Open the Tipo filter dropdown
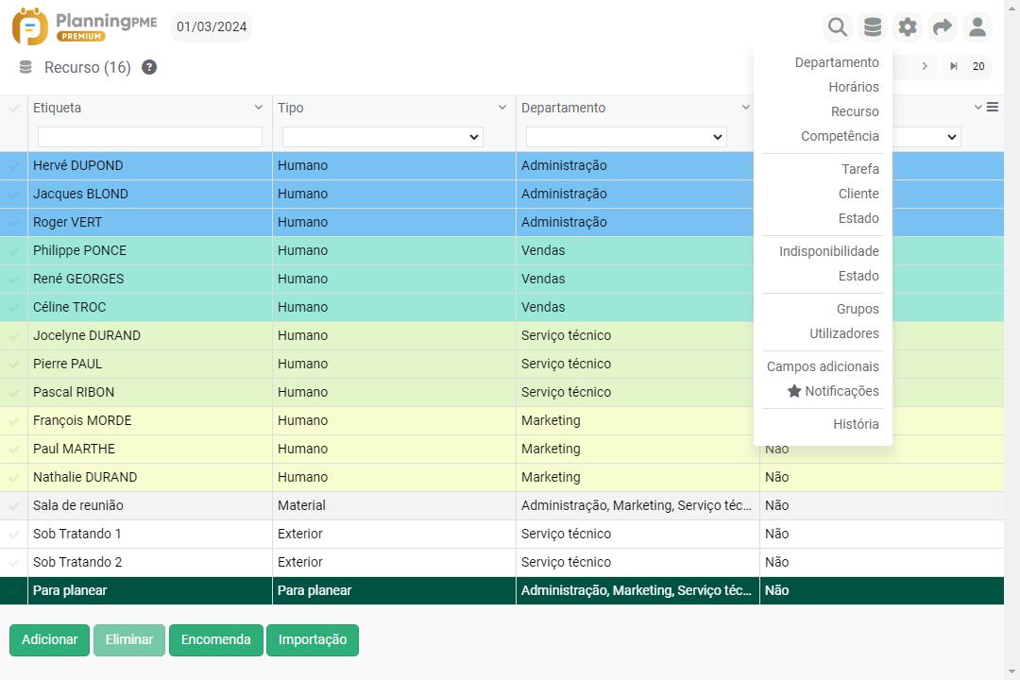Image resolution: width=1020 pixels, height=680 pixels. click(382, 137)
